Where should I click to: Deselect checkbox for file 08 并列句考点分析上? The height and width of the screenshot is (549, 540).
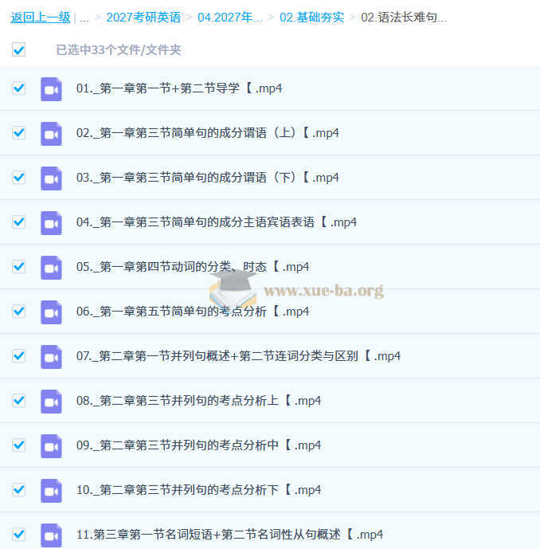19,401
